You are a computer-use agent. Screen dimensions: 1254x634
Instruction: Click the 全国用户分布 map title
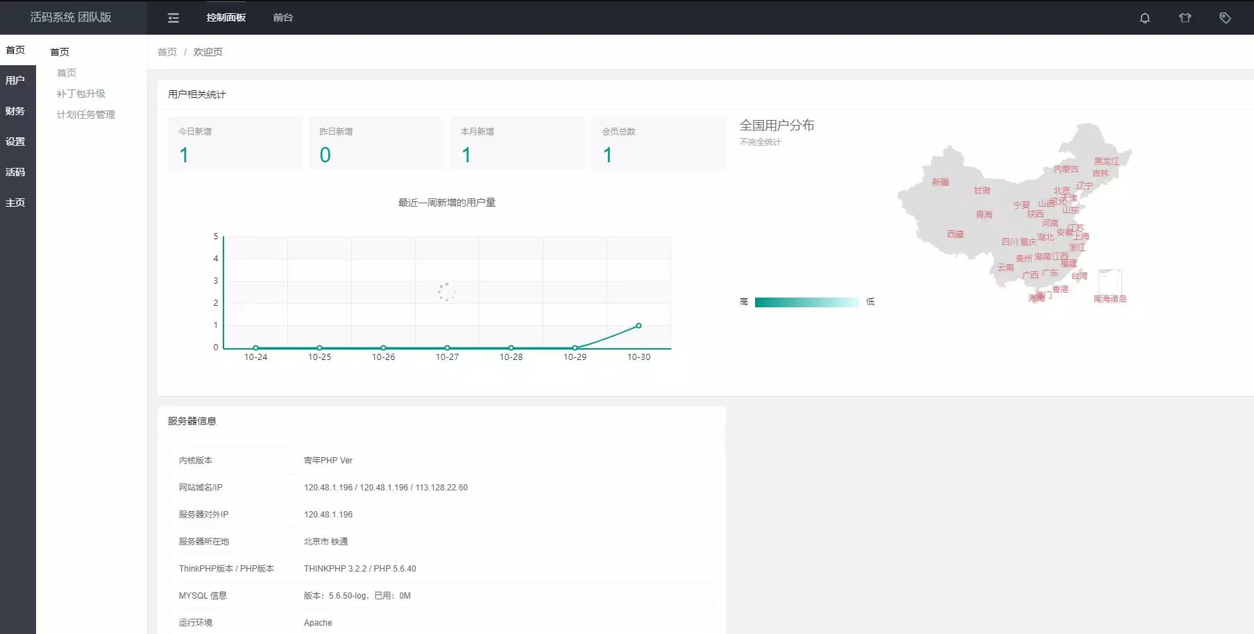[777, 126]
